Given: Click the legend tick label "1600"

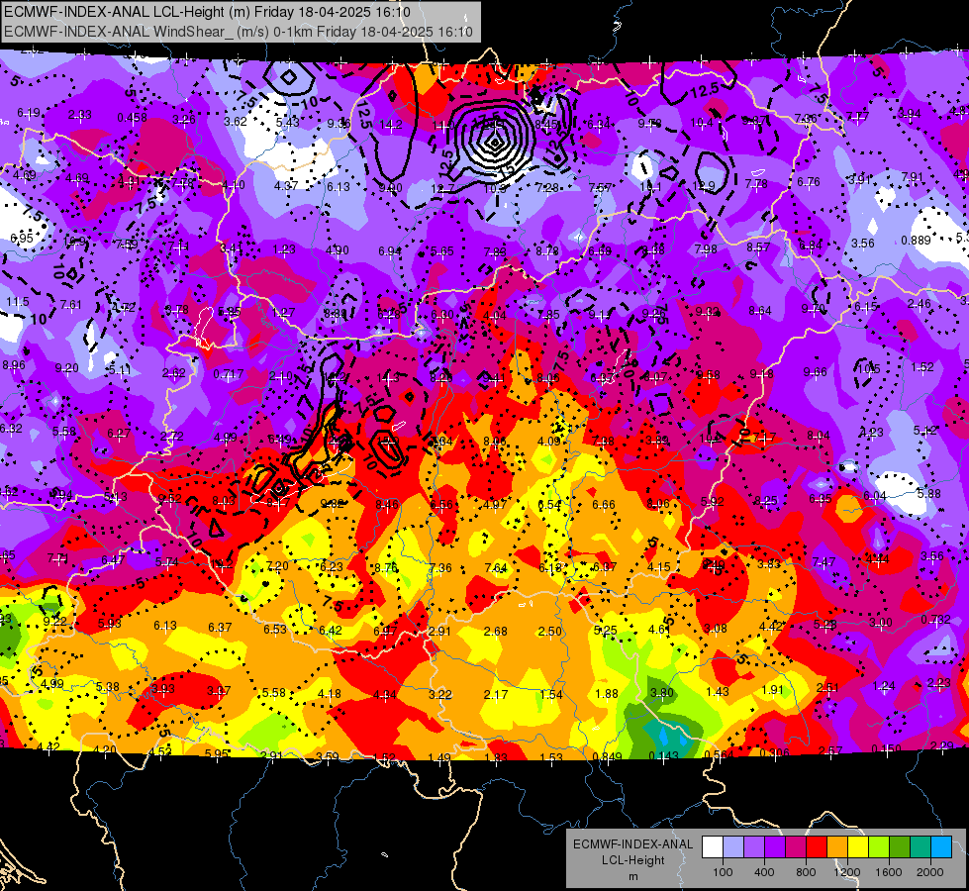Looking at the screenshot, I should [889, 872].
